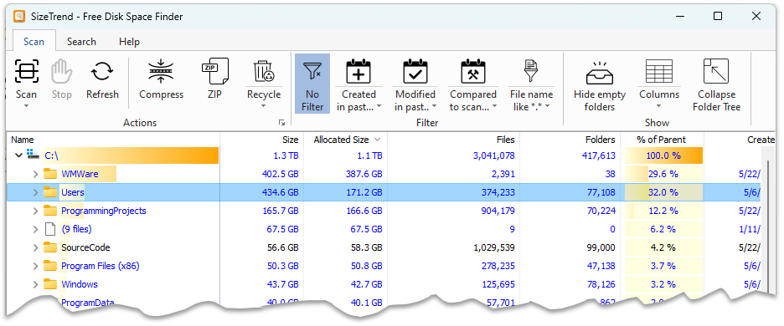Click the Modified in past calendar icon
Viewport: 784px width, 326px height.
[415, 71]
